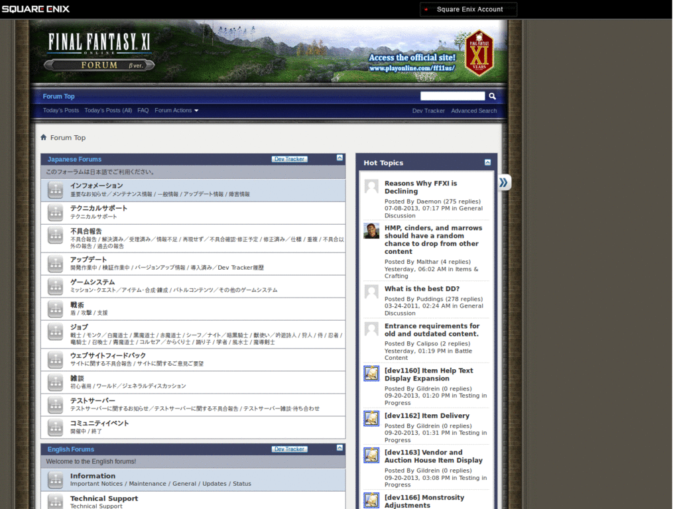Click the XI Years anniversary badge

(479, 53)
